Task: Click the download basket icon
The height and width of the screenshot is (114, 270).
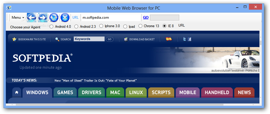Action: point(126,39)
